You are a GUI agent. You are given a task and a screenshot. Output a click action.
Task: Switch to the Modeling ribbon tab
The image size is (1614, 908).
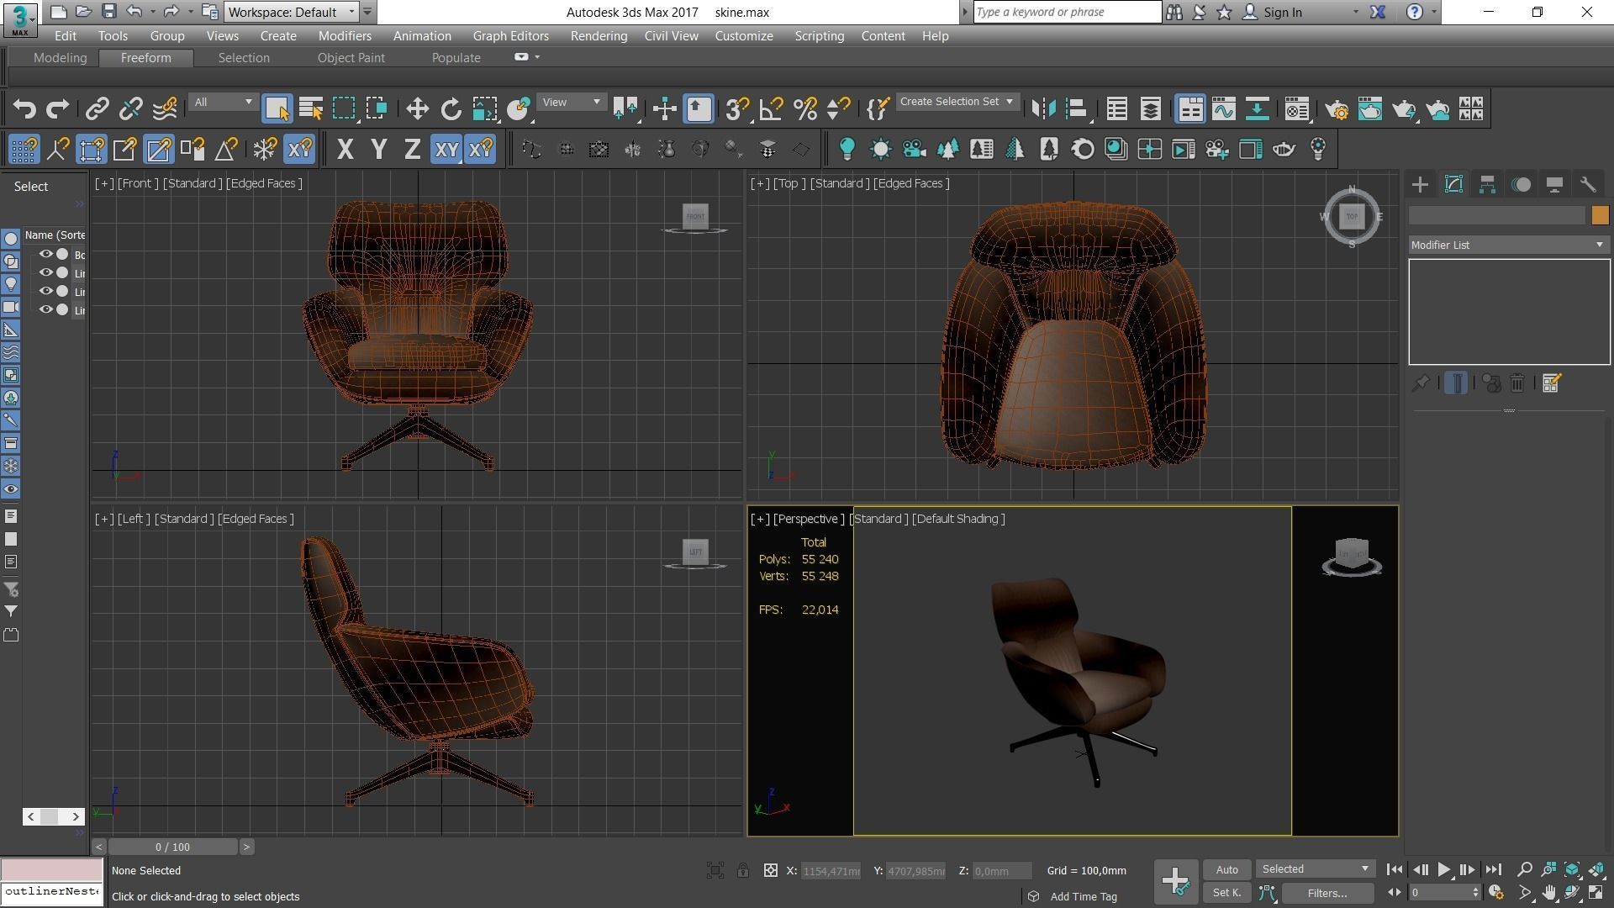coord(60,58)
